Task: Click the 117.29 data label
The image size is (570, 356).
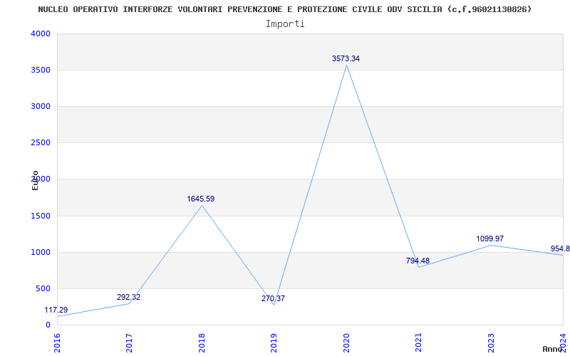Action: pyautogui.click(x=56, y=310)
